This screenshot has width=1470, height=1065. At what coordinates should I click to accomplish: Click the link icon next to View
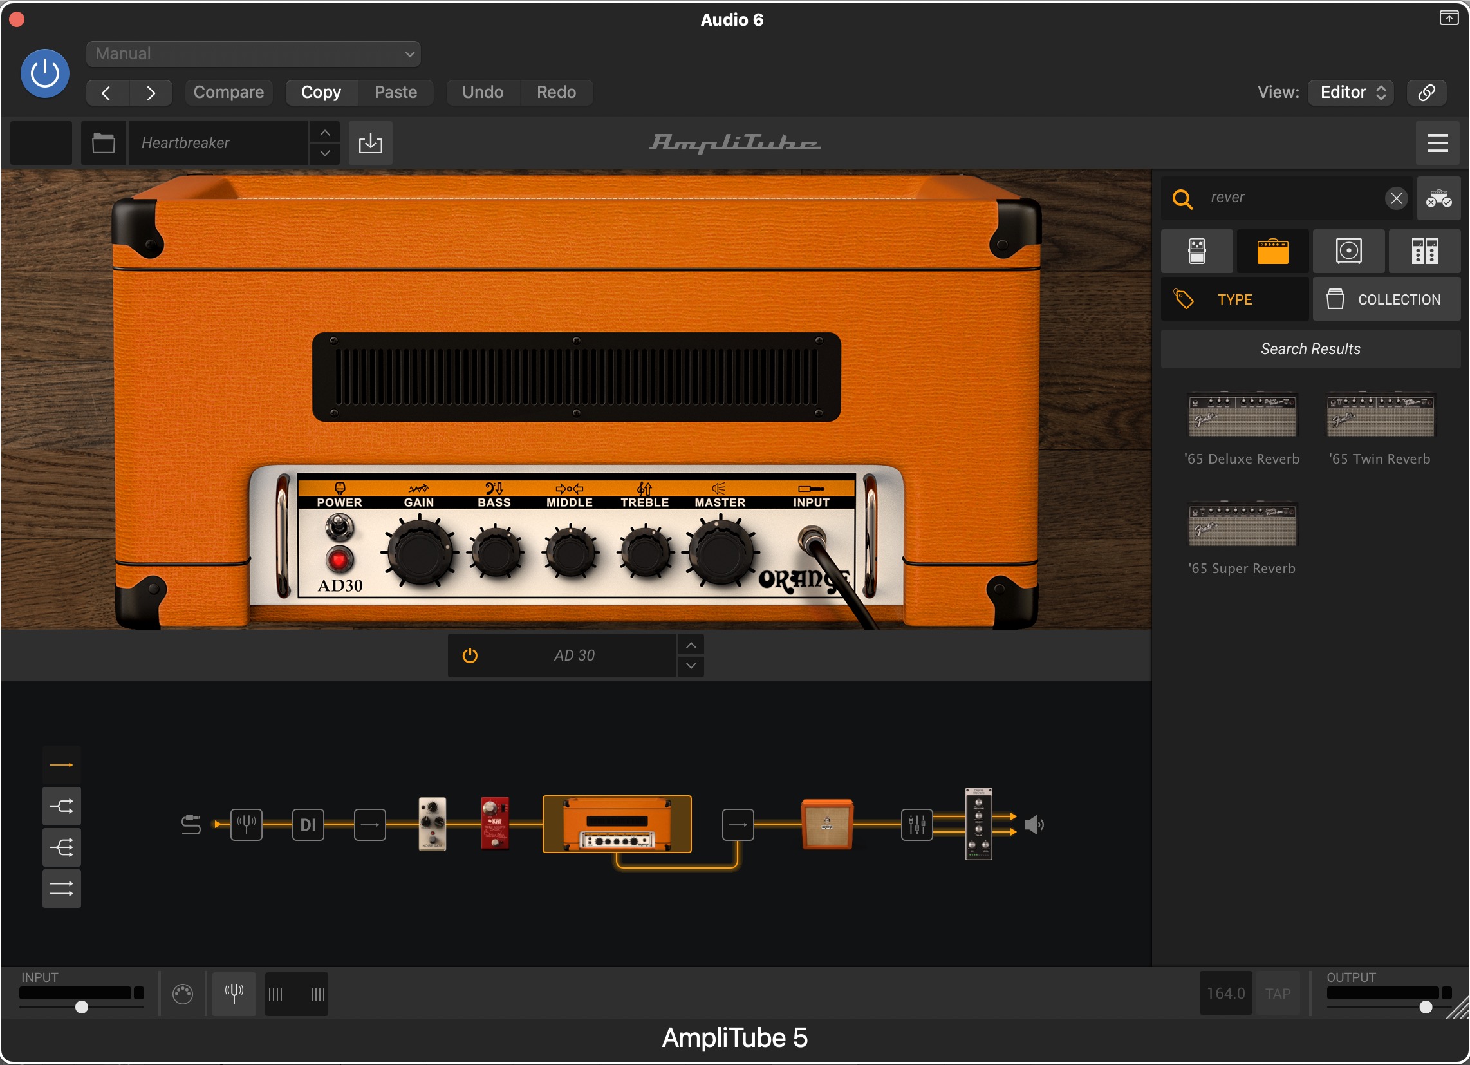(1427, 92)
